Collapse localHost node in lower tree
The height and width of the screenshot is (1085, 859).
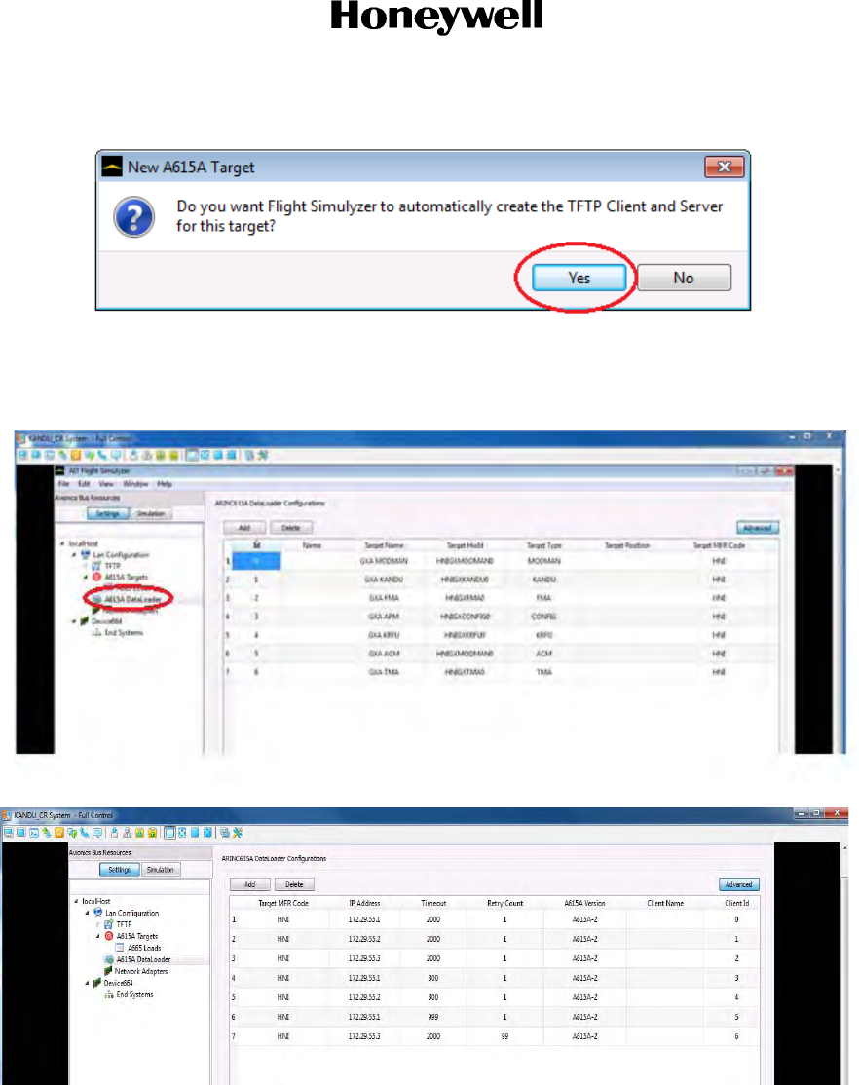click(x=76, y=901)
